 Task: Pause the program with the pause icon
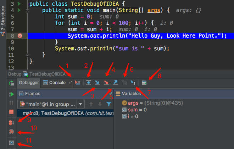pos(11,103)
